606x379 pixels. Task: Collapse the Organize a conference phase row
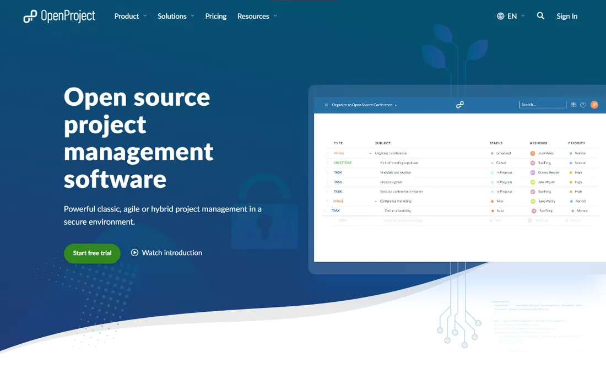point(370,153)
